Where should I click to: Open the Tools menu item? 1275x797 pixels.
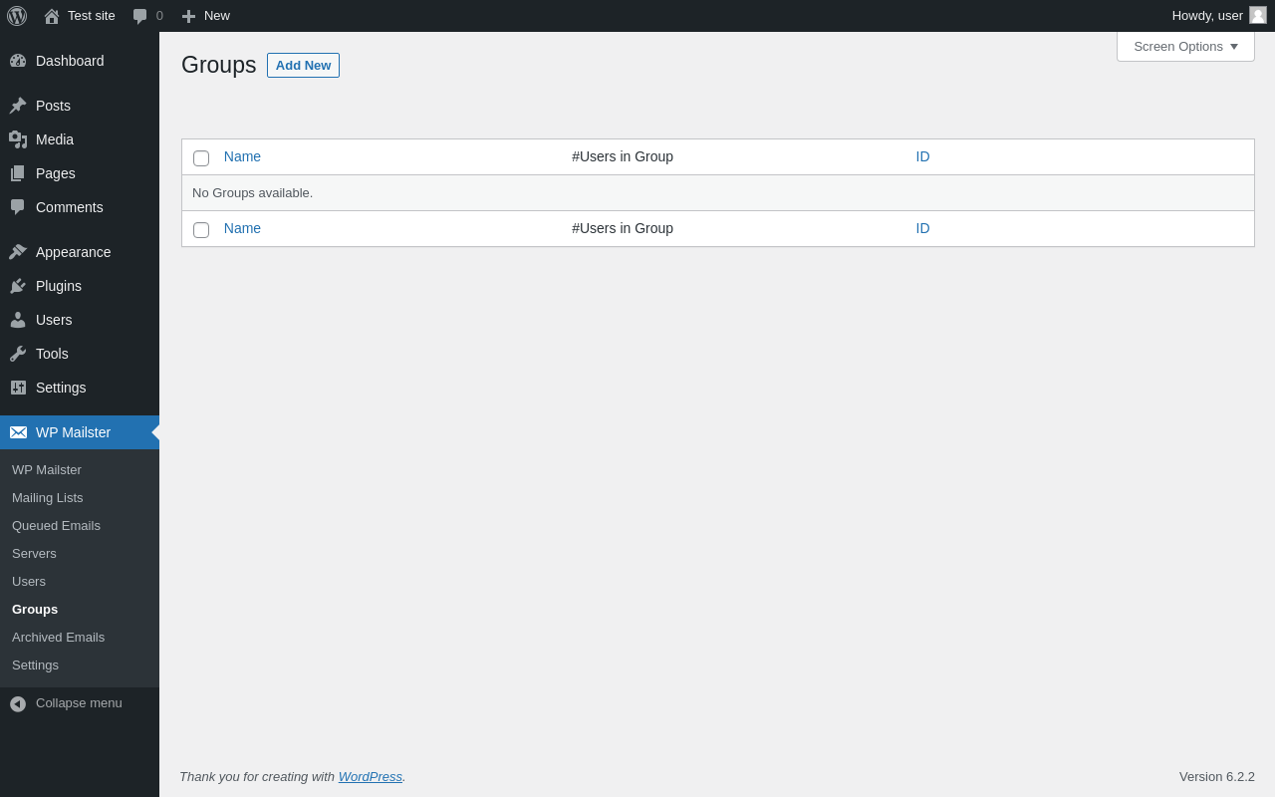tap(80, 354)
